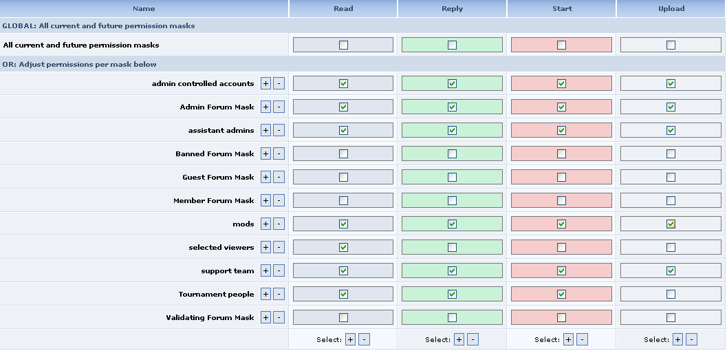Screen dimensions: 727x351
Task: Enable Reply permission for selected viewers
Action: [452, 248]
